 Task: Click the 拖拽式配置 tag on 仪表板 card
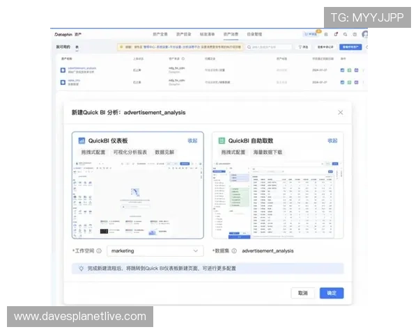click(93, 152)
